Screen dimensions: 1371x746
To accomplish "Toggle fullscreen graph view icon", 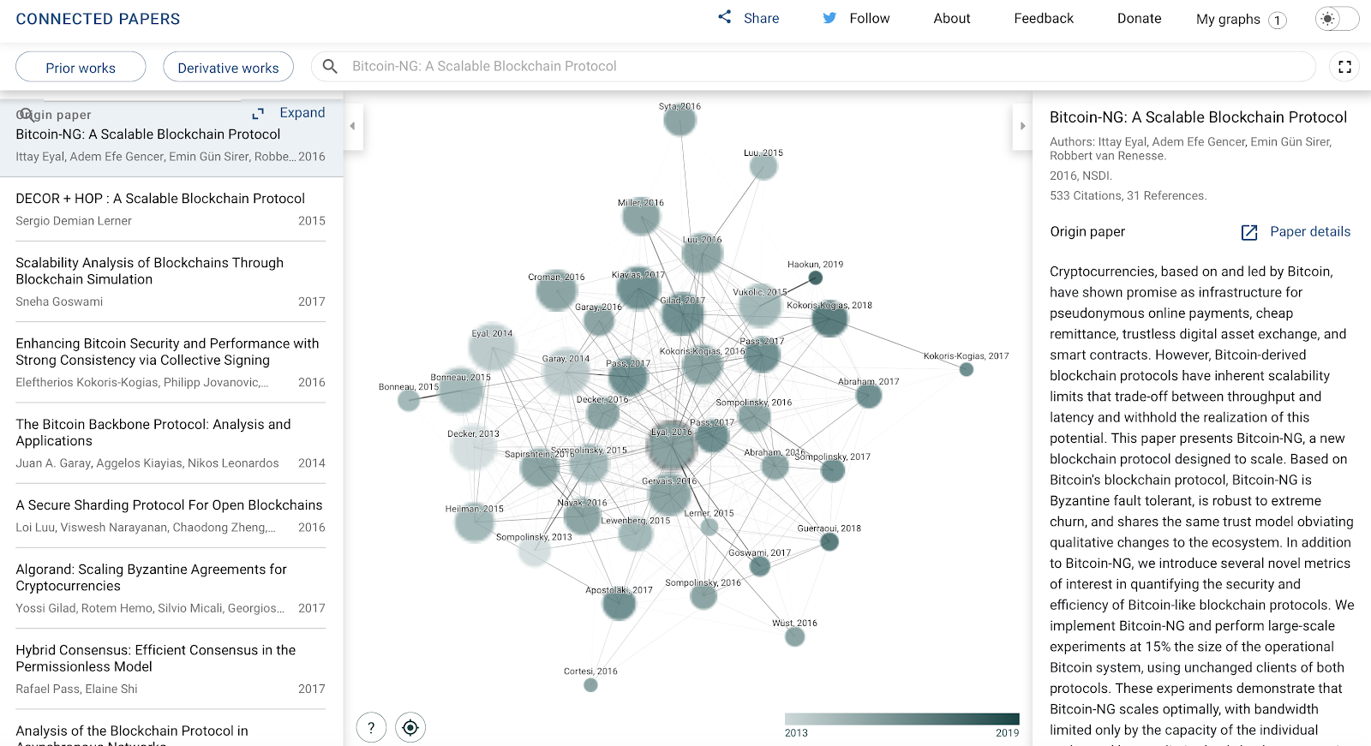I will point(1344,66).
